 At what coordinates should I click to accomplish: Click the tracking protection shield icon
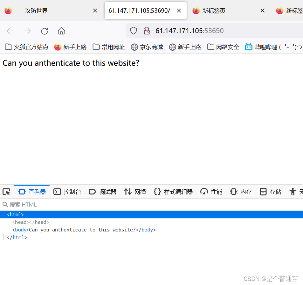[x=133, y=31]
